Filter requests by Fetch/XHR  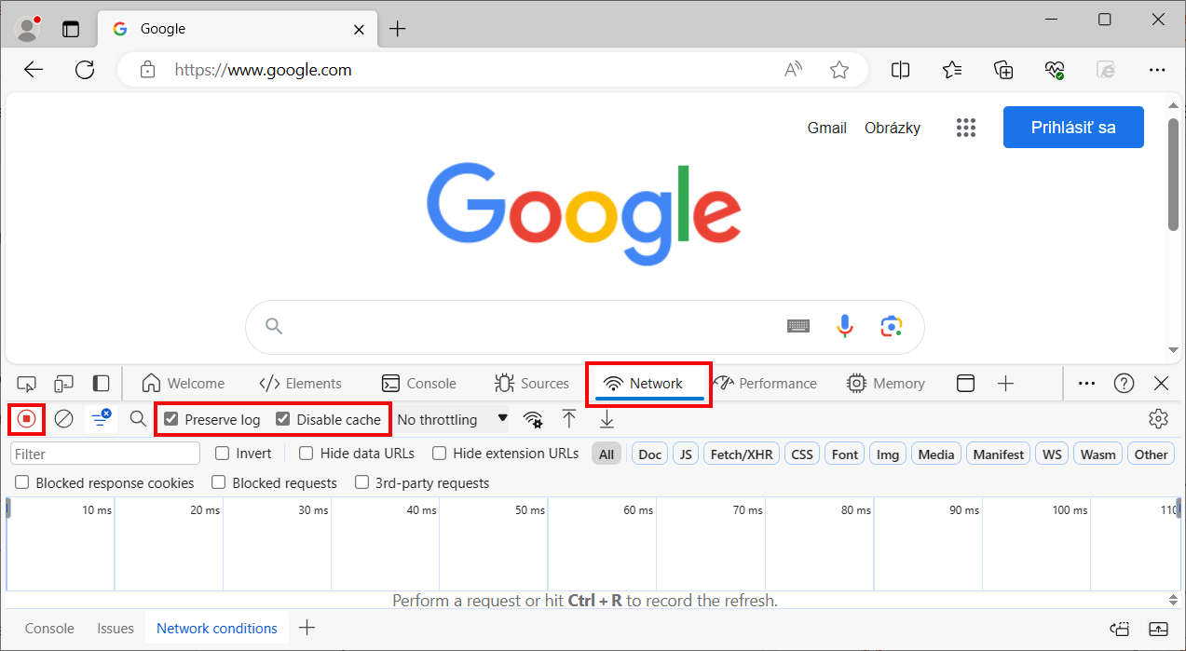pyautogui.click(x=742, y=454)
